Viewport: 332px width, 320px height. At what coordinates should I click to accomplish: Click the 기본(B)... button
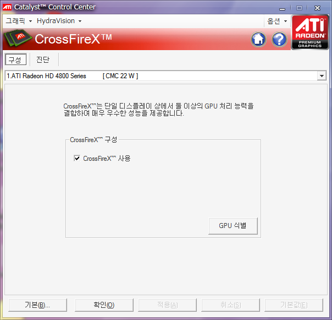pos(37,305)
